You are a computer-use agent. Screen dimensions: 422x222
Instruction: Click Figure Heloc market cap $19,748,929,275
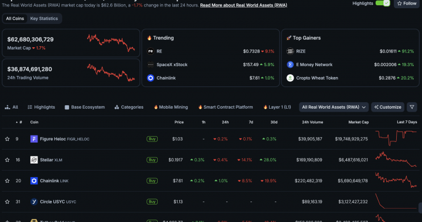tap(351, 139)
